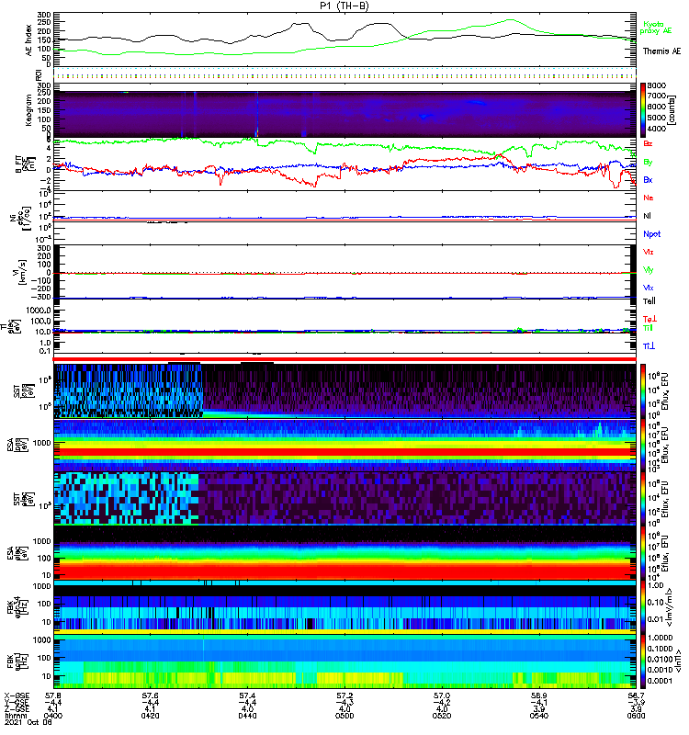Click the 0540 time tick label
Screen dimensions: 689x735
click(539, 716)
